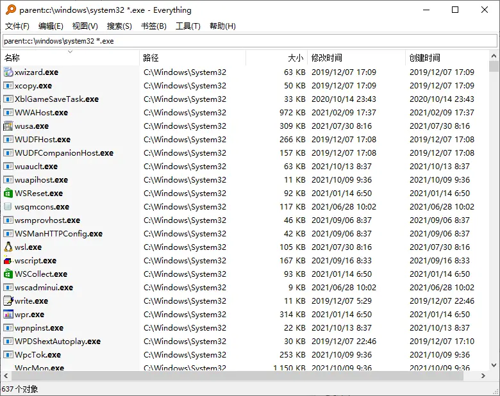Click the WUDFCompanionHost.exe file icon
The image size is (500, 396).
8,153
